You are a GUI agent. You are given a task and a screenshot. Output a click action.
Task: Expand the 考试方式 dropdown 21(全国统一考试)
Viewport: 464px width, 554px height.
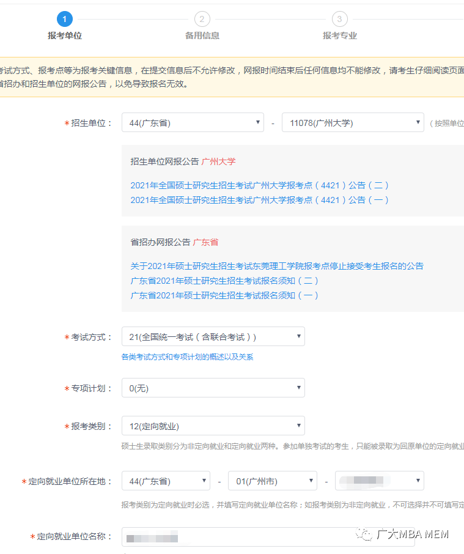[213, 336]
